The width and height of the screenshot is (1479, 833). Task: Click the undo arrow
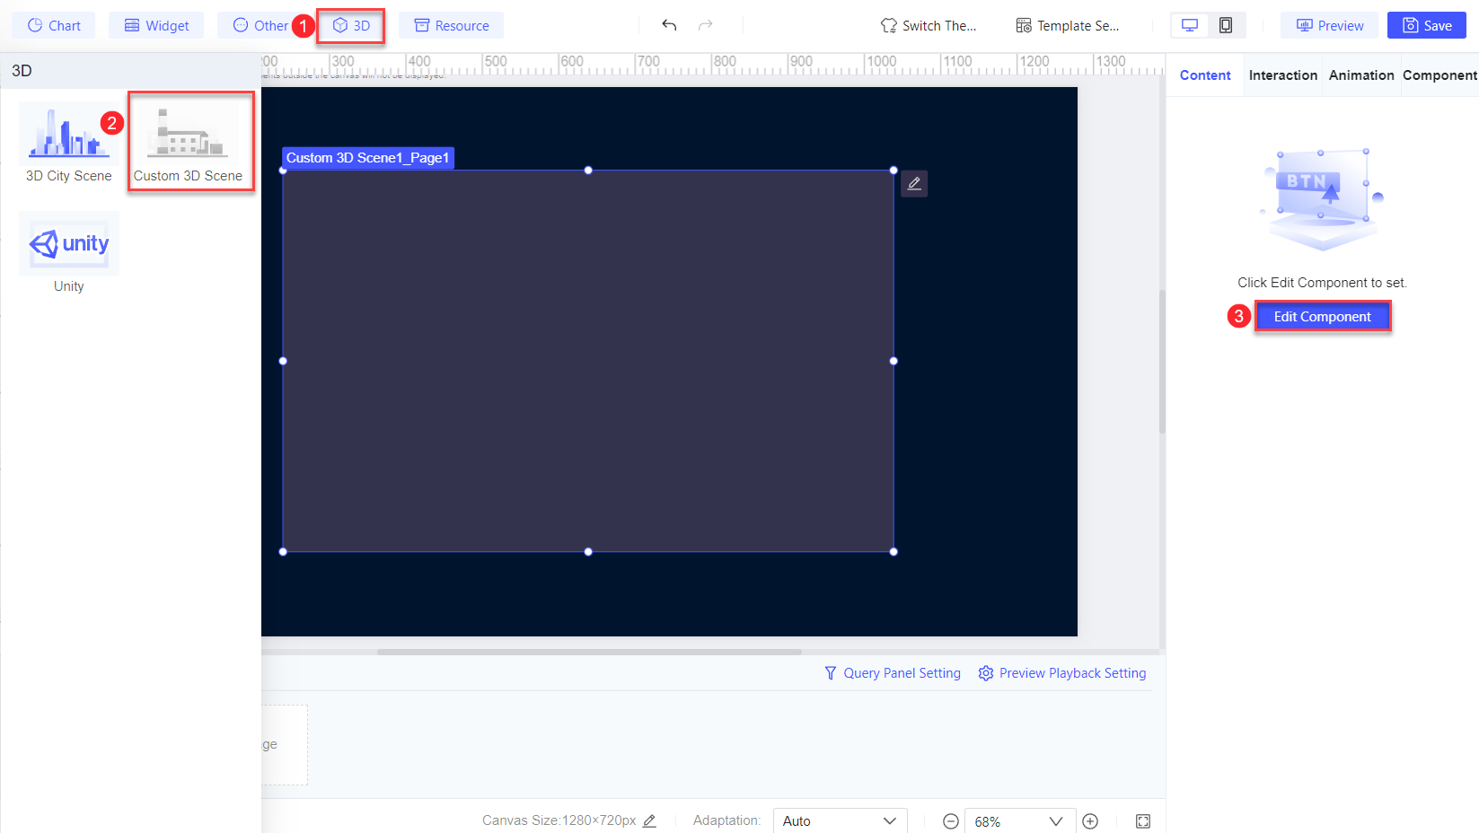[668, 25]
